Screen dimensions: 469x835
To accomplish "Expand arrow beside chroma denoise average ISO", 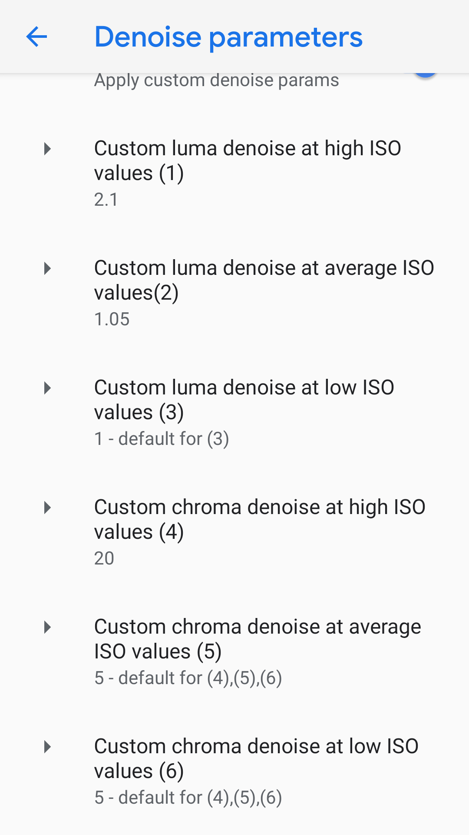I will (47, 627).
